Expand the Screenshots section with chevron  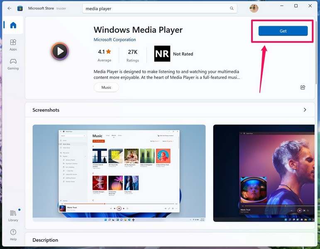click(x=305, y=110)
